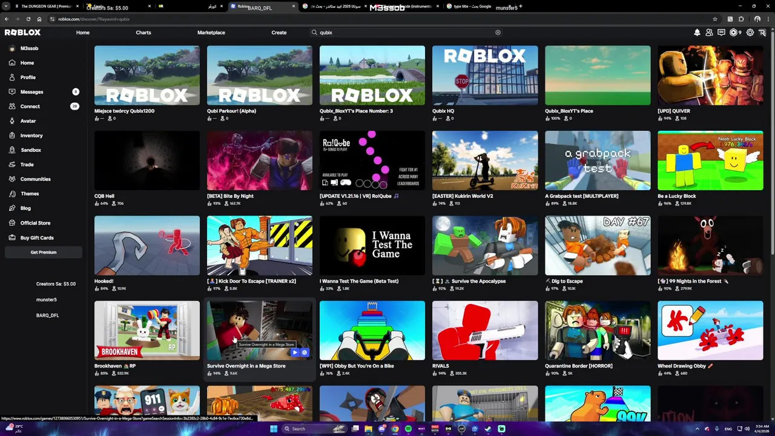Open Chrome's three-dot menu
Viewport: 775px width, 436px height.
point(768,19)
